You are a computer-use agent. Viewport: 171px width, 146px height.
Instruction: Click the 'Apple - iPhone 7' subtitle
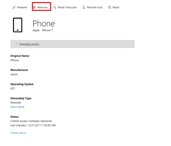point(43,30)
